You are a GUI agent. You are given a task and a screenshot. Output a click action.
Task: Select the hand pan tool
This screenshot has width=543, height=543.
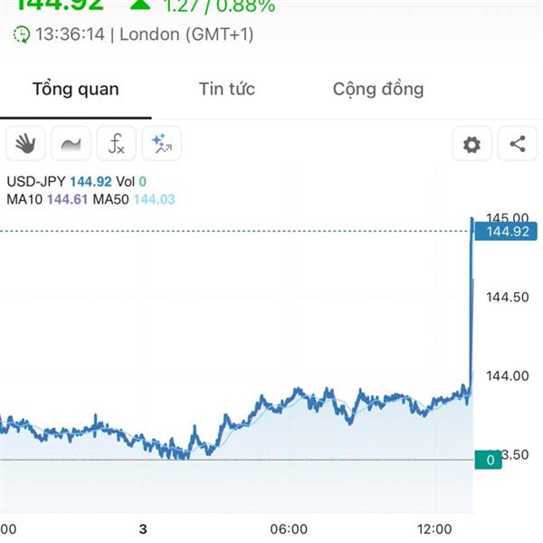[x=25, y=143]
